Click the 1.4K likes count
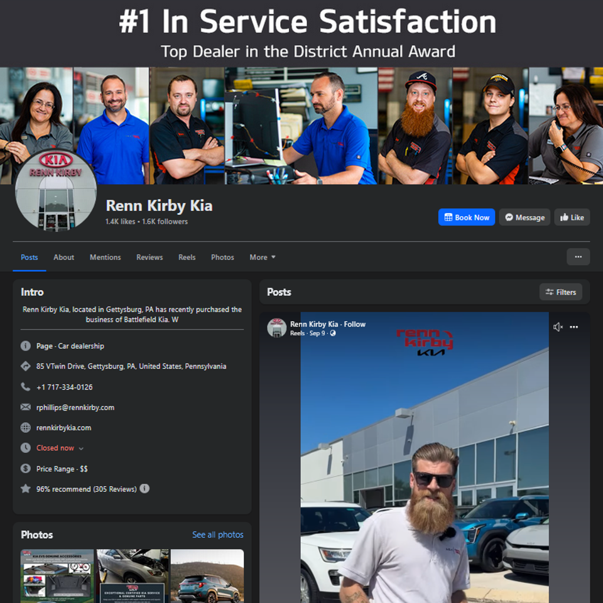This screenshot has width=603, height=603. point(121,222)
